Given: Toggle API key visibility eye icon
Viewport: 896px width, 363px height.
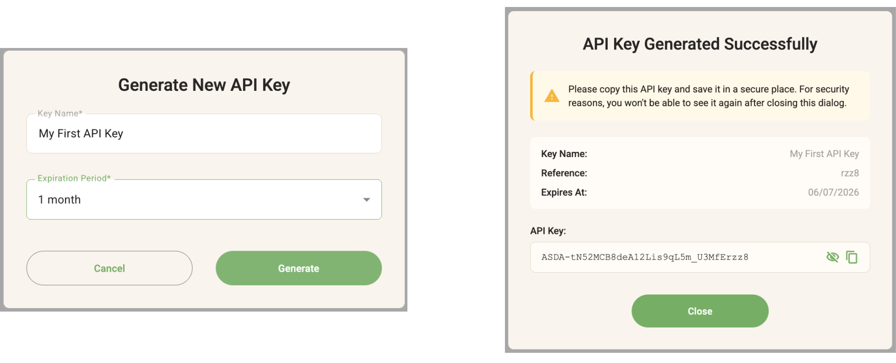Looking at the screenshot, I should pos(833,257).
